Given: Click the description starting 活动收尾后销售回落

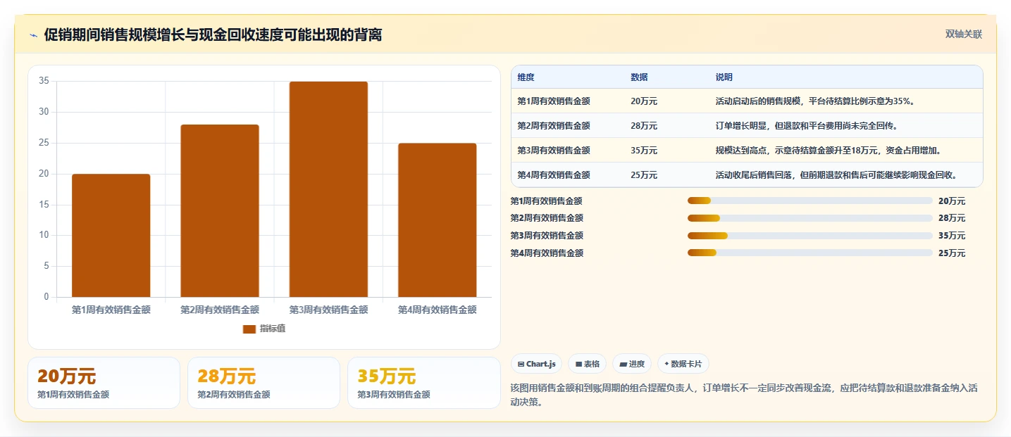Looking at the screenshot, I should [838, 175].
